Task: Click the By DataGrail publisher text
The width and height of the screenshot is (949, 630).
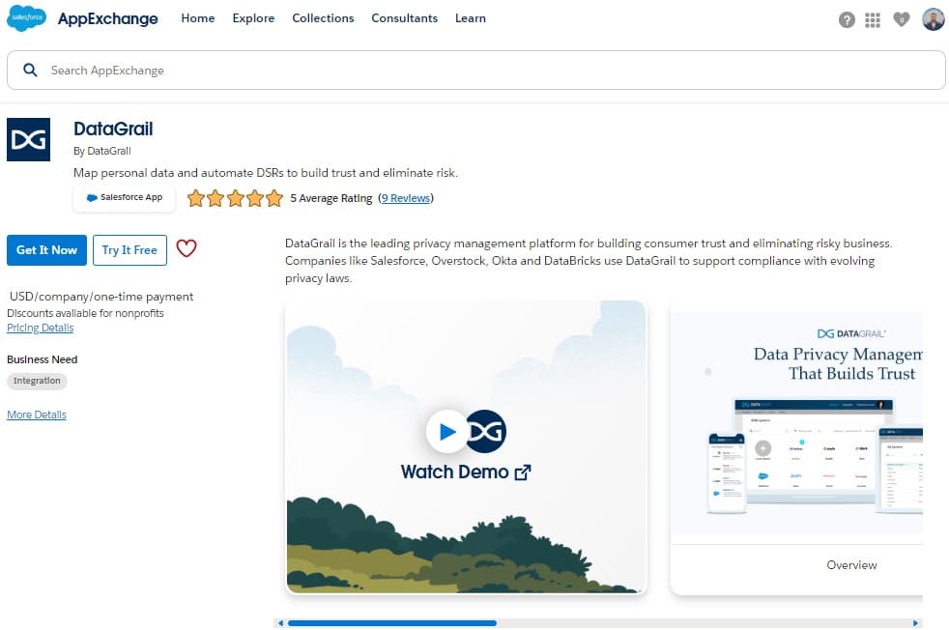Action: [102, 151]
